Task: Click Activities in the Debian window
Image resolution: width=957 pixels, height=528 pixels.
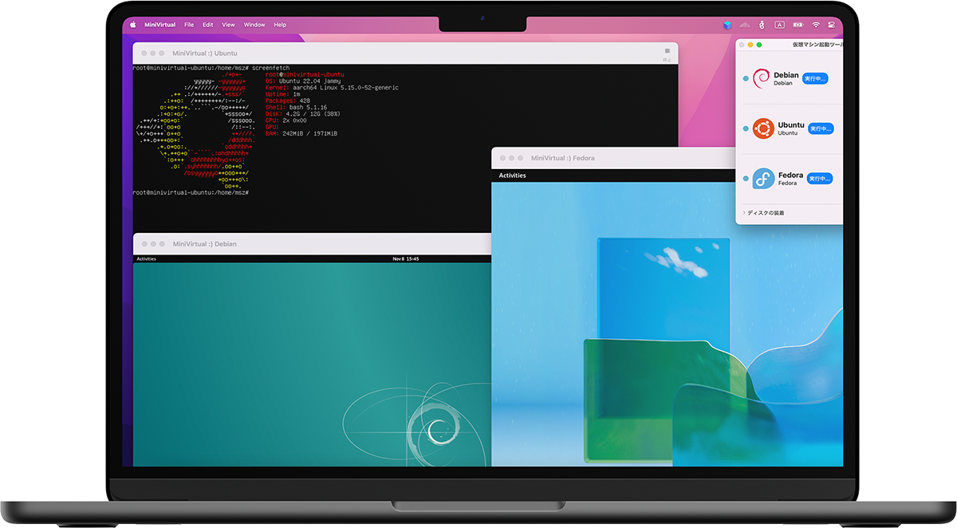Action: click(146, 258)
